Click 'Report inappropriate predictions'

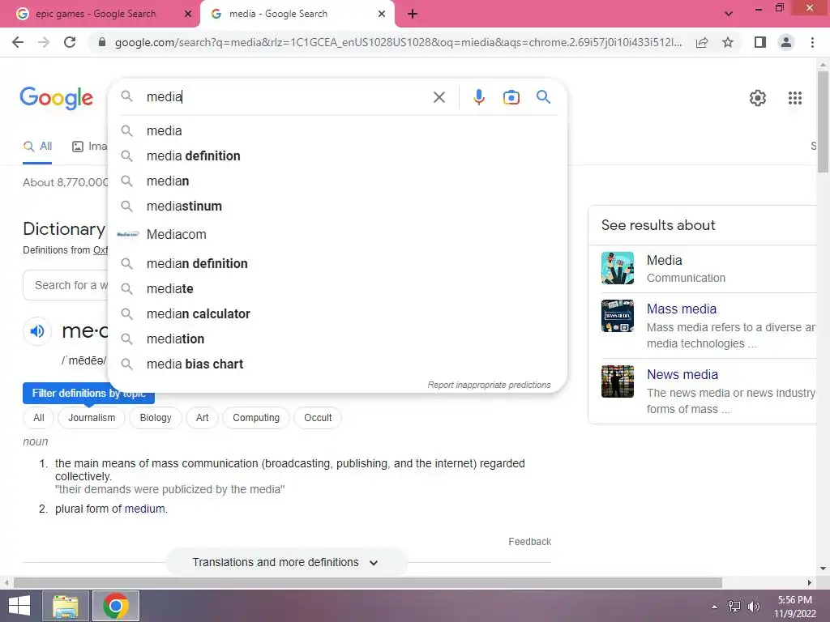click(489, 385)
